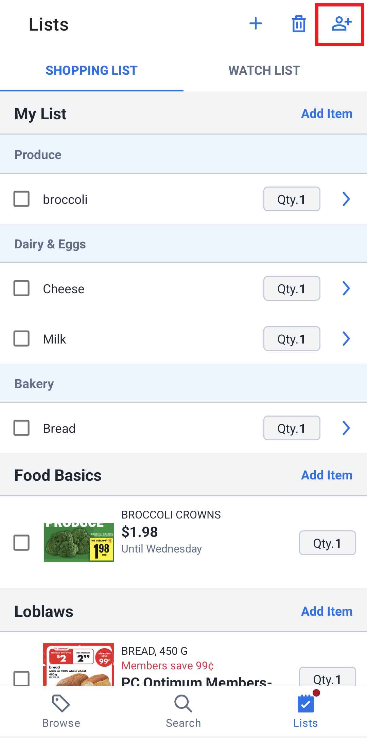
Task: Tap Add Item for Food Basics
Action: (x=327, y=475)
